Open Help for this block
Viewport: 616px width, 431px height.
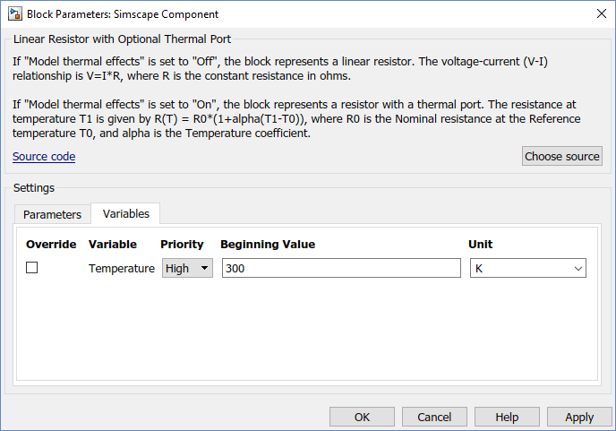click(x=507, y=417)
